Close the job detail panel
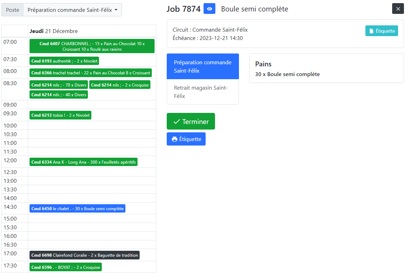The width and height of the screenshot is (405, 273). (398, 9)
